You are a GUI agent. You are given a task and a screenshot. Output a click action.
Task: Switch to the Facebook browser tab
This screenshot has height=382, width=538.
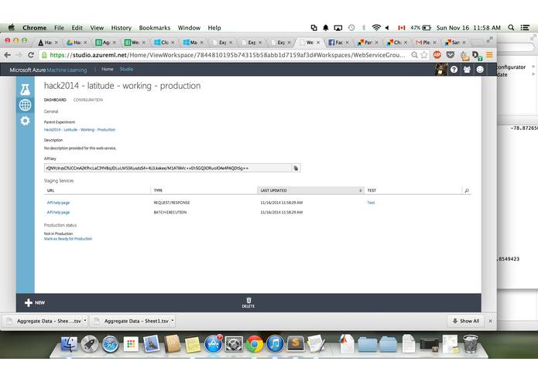[x=338, y=43]
